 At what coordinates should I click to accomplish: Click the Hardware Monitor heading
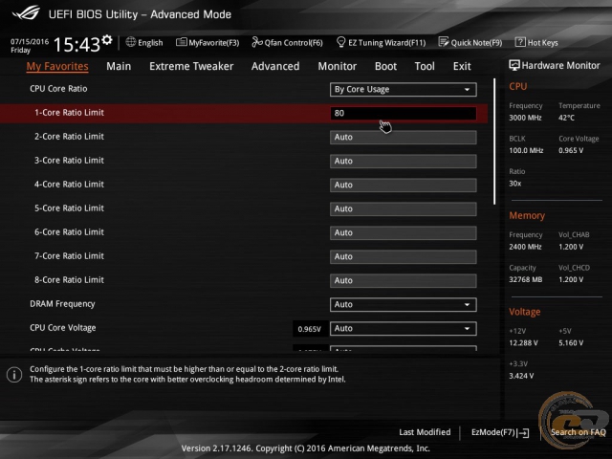coord(561,65)
